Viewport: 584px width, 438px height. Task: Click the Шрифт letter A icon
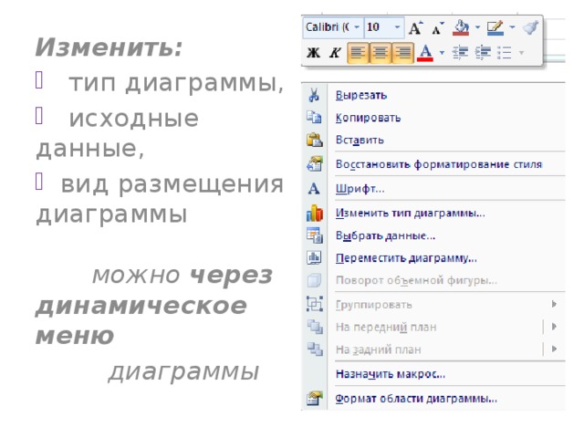(314, 189)
